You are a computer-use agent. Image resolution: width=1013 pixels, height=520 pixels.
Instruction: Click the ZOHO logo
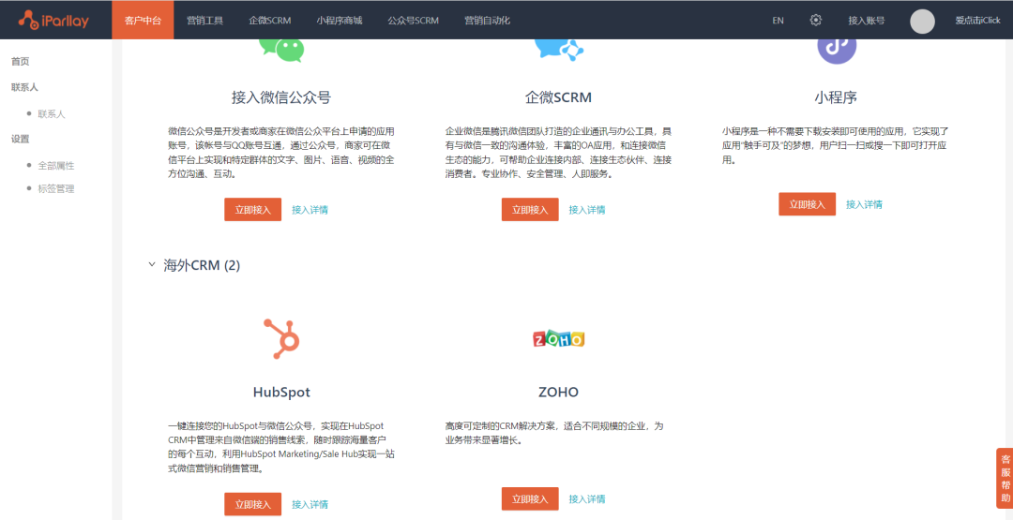pos(559,339)
